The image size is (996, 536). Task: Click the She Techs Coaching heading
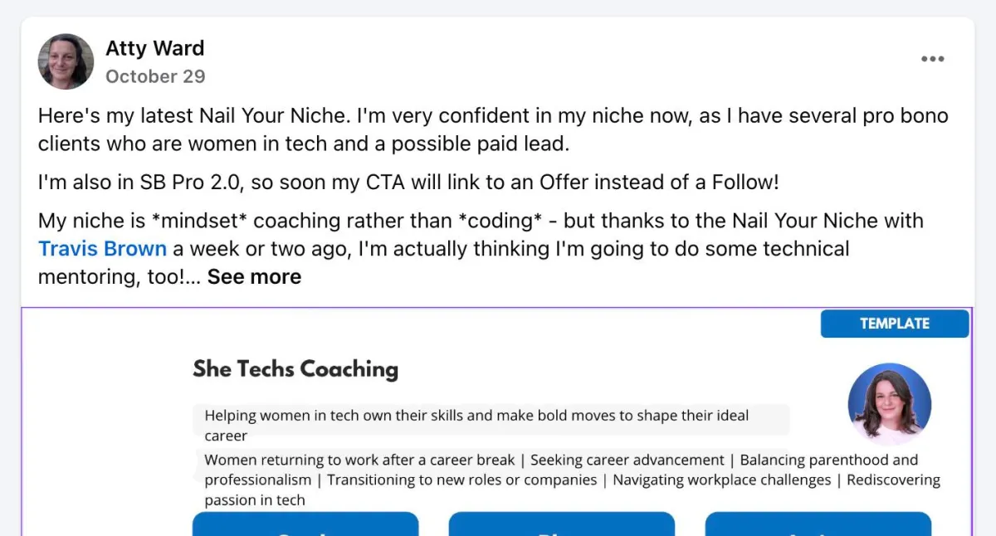pos(295,368)
